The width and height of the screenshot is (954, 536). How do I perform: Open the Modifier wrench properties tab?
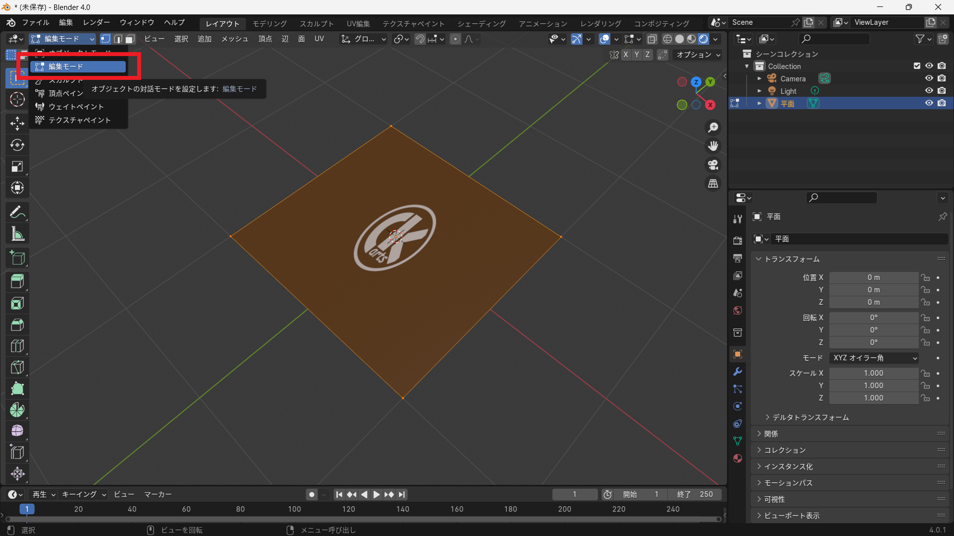pos(738,372)
